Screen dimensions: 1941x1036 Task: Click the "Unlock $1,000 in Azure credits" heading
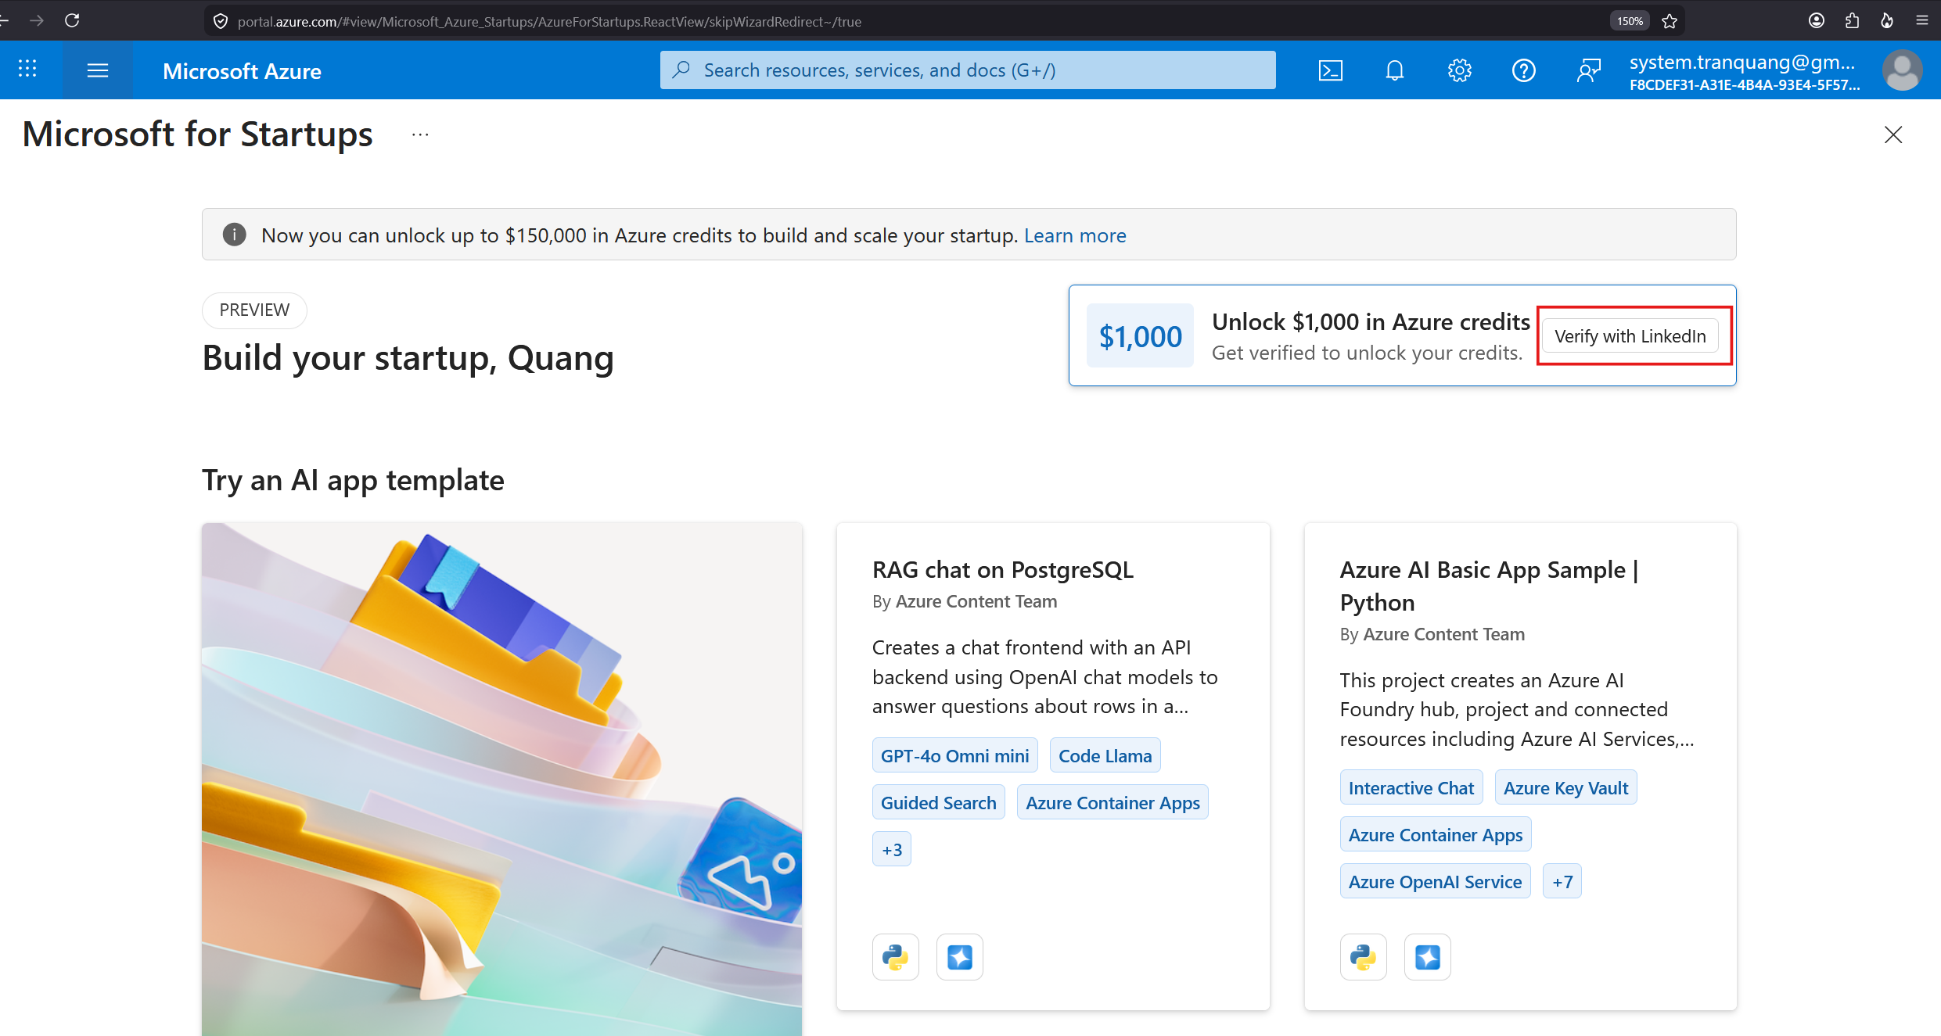pyautogui.click(x=1371, y=322)
